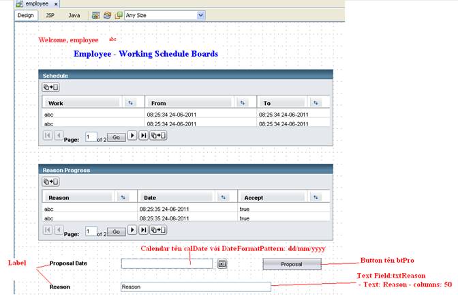Image resolution: width=458 pixels, height=305 pixels.
Task: Toggle pagination icon in Reason Progress footer
Action: click(x=158, y=230)
